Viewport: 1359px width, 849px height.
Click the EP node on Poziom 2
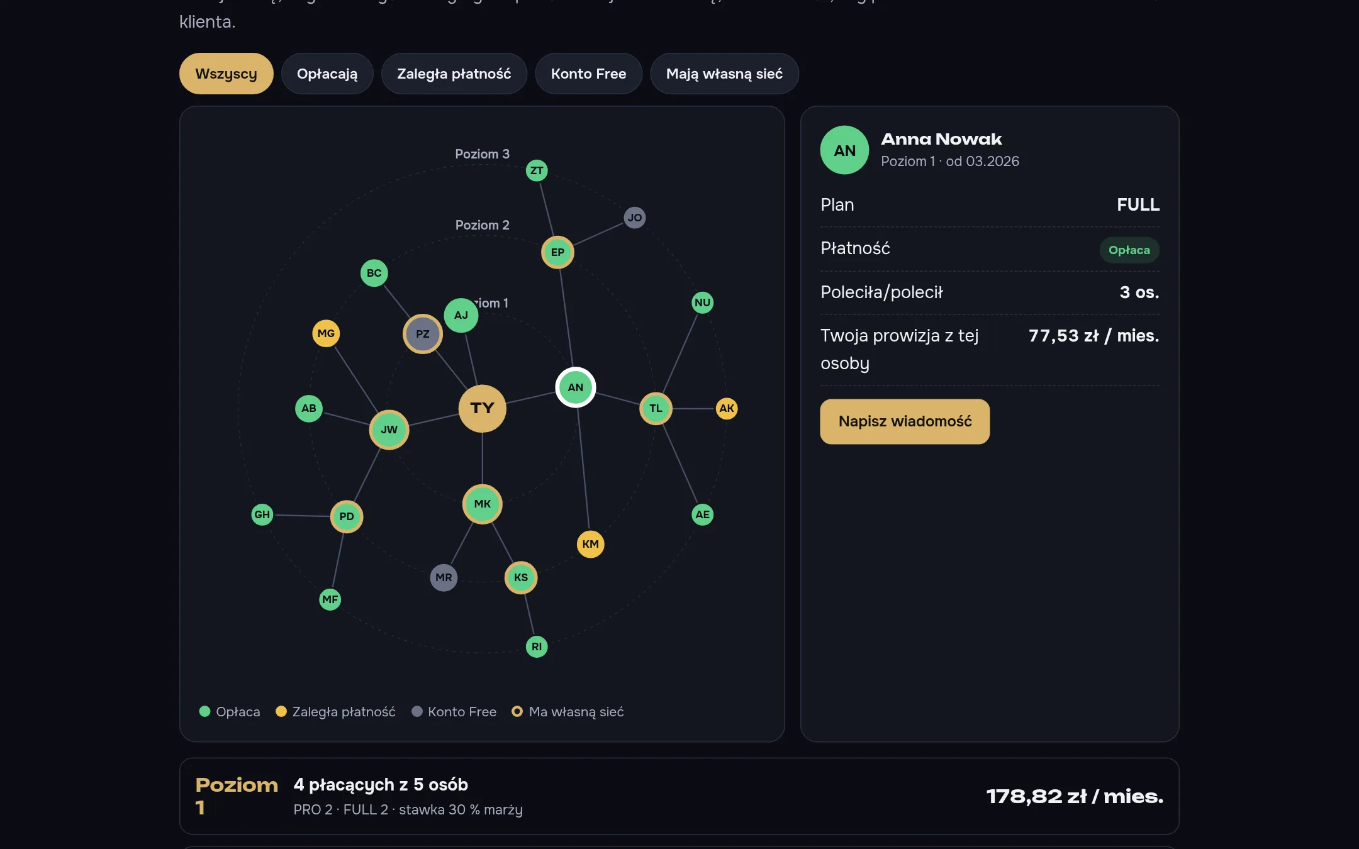557,252
